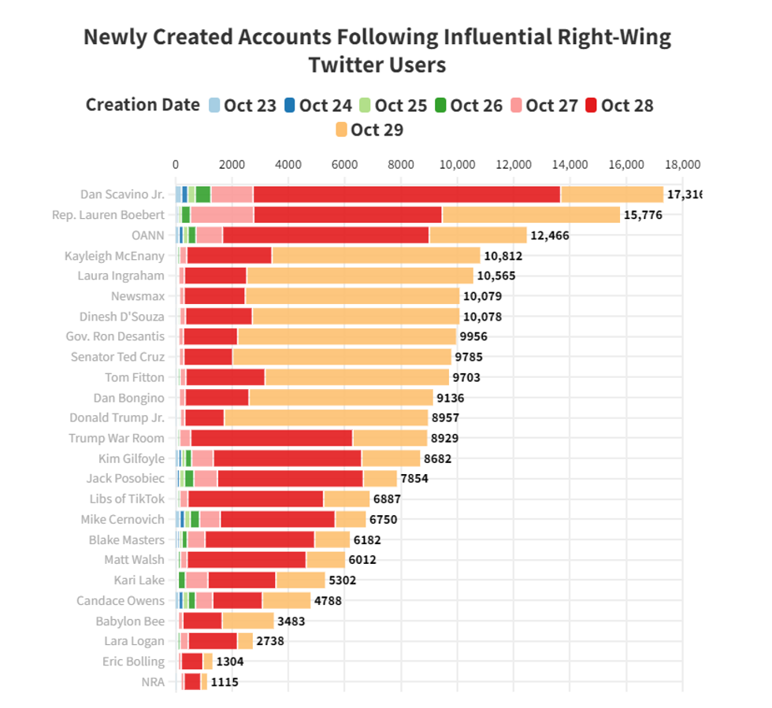This screenshot has width=772, height=708.
Task: Click the Creation Date legend heading
Action: tap(143, 106)
